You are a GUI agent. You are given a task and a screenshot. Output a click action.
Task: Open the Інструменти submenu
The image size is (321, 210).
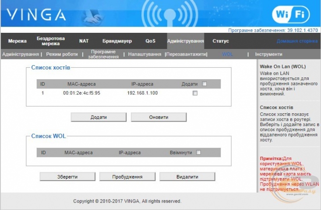pos(268,54)
